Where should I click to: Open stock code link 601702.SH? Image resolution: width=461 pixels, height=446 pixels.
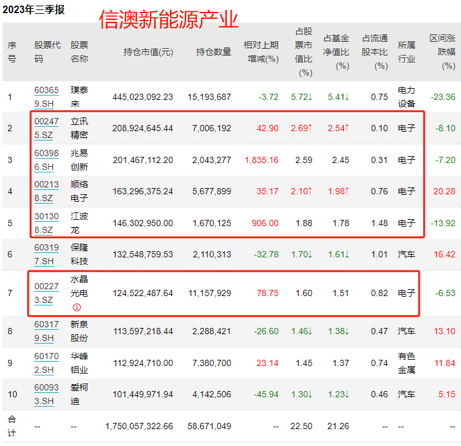coord(46,363)
